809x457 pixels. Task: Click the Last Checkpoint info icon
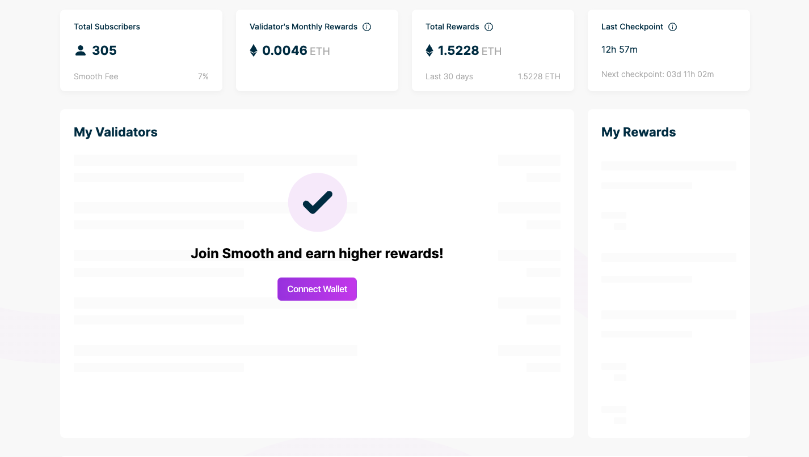[x=672, y=27]
